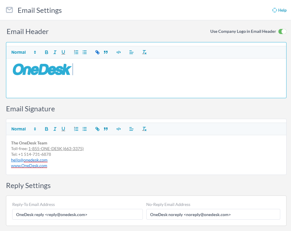Insert code block in Email Header editor
Viewport: 291px width, 231px height.
coord(119,52)
